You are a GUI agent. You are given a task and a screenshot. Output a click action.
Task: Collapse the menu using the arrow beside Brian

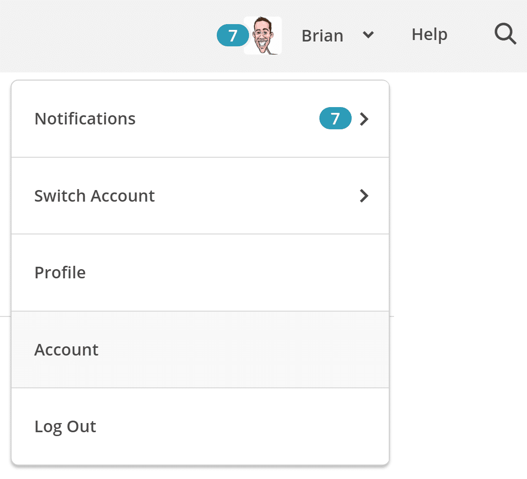click(369, 35)
